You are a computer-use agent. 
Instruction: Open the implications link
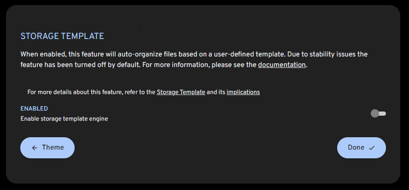243,92
